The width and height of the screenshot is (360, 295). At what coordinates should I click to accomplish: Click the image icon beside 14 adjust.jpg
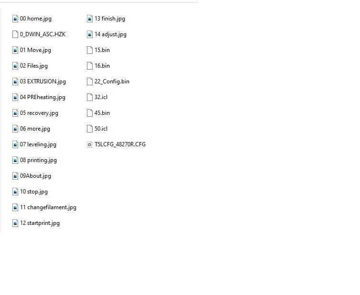pos(90,34)
